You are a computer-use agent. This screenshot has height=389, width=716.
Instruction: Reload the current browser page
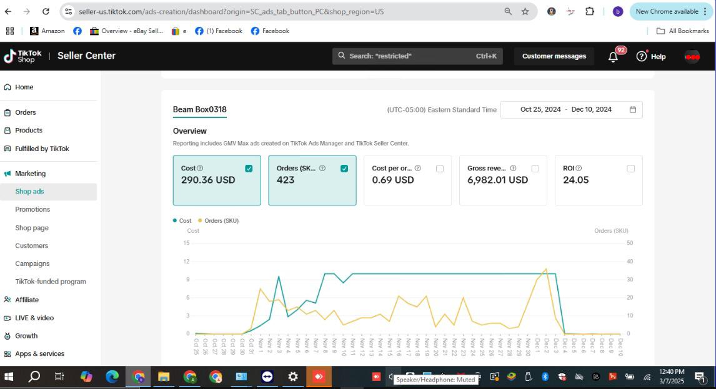(46, 11)
